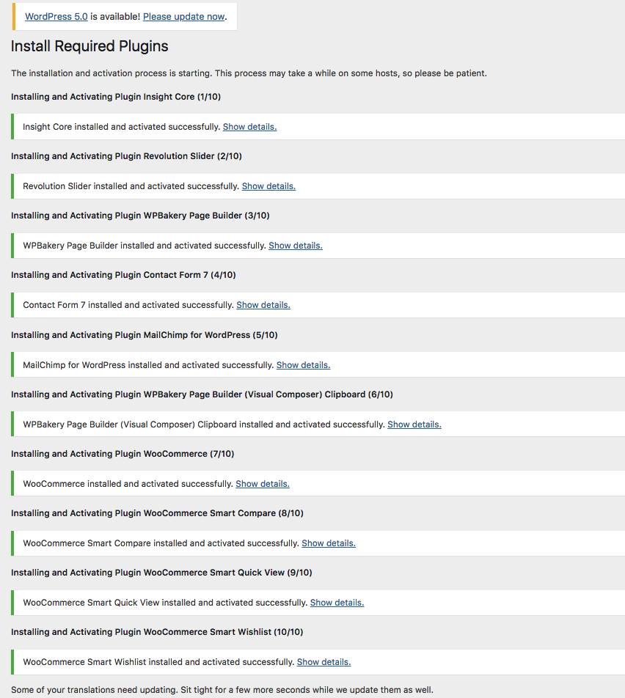This screenshot has height=698, width=625.
Task: Click the MailChimp for WordPress (5/10) heading
Action: 145,335
